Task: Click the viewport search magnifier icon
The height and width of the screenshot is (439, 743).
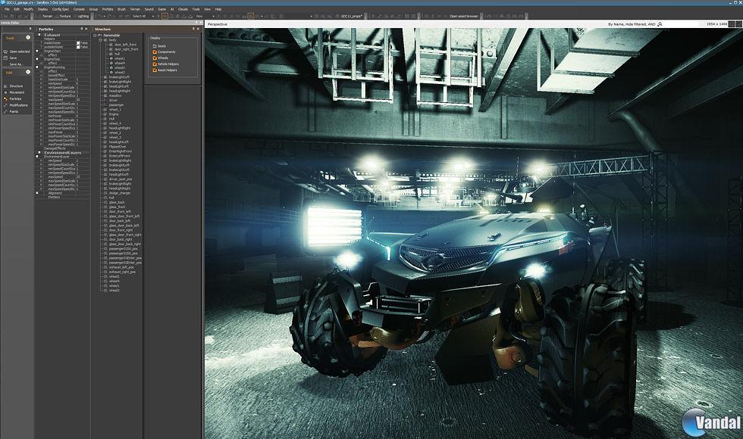Action: coord(660,23)
